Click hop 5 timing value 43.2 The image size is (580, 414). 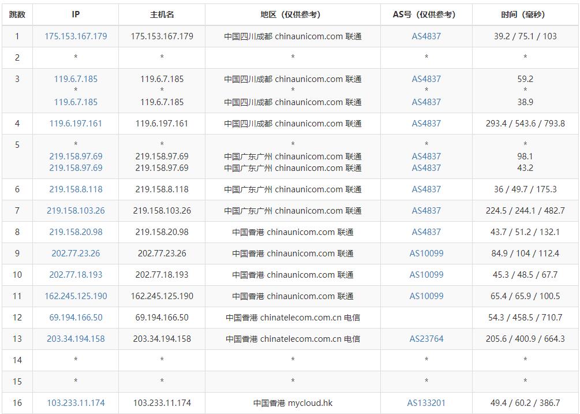click(x=525, y=168)
